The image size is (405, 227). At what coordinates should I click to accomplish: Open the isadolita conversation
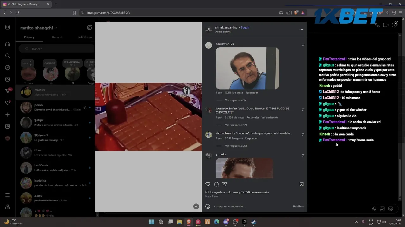coord(55,183)
